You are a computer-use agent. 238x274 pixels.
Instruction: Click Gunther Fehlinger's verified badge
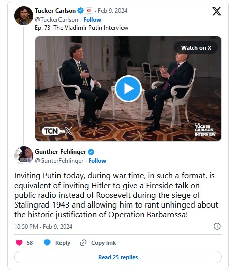pos(91,152)
